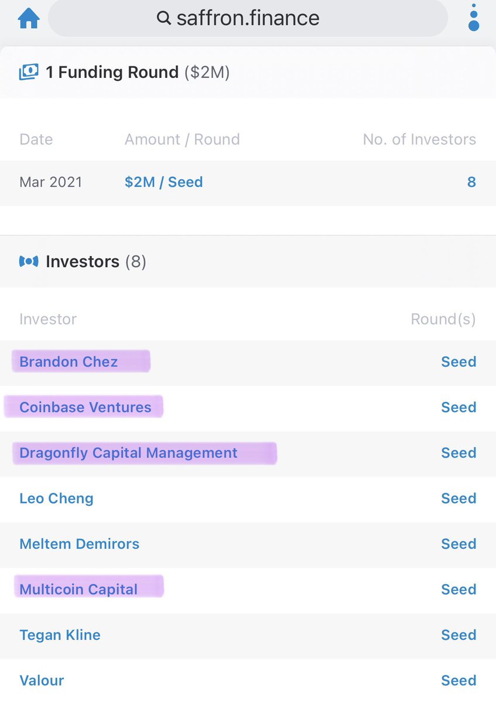Open Meltem Demirors profile link
496x703 pixels.
click(79, 544)
